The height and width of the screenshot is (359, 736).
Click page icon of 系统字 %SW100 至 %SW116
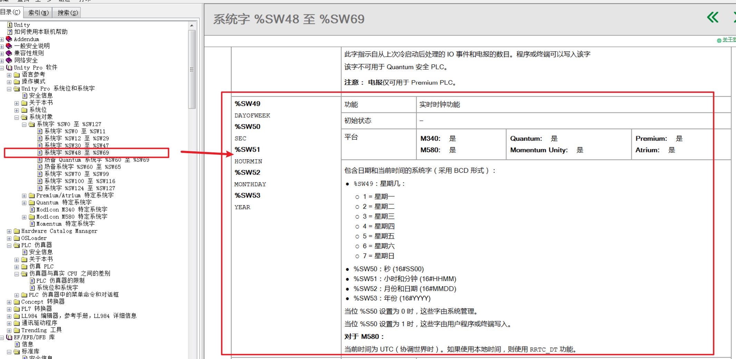[x=40, y=181]
